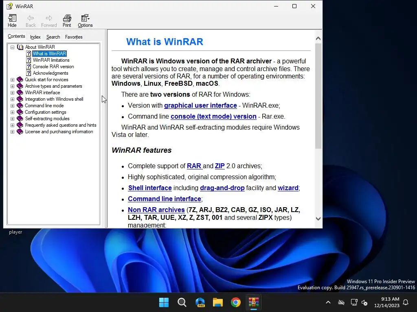This screenshot has height=312, width=417.
Task: Open the Options toolbar icon
Action: click(85, 21)
